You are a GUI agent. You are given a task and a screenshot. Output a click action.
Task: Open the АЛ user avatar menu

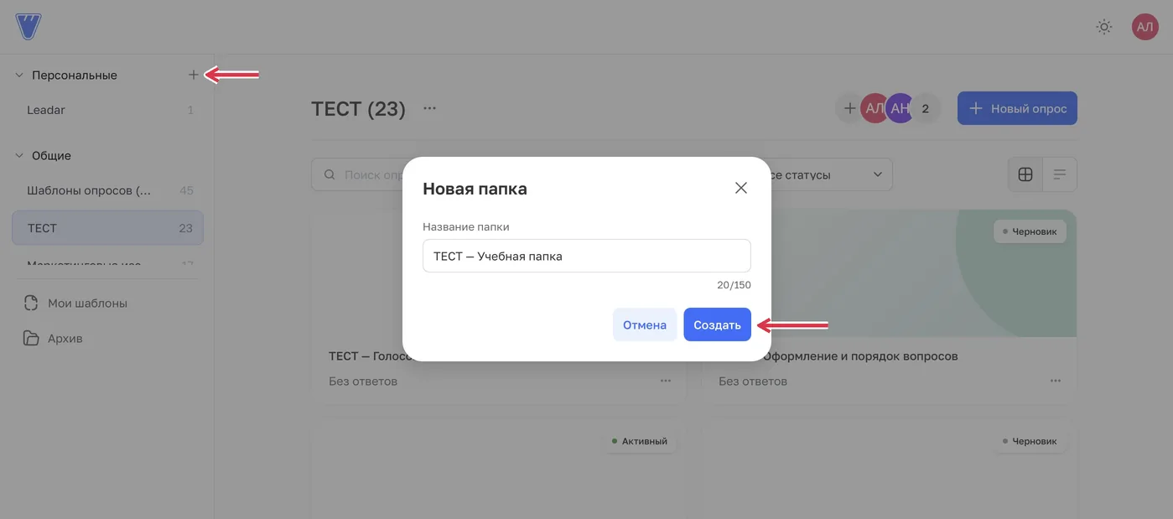pyautogui.click(x=1144, y=27)
